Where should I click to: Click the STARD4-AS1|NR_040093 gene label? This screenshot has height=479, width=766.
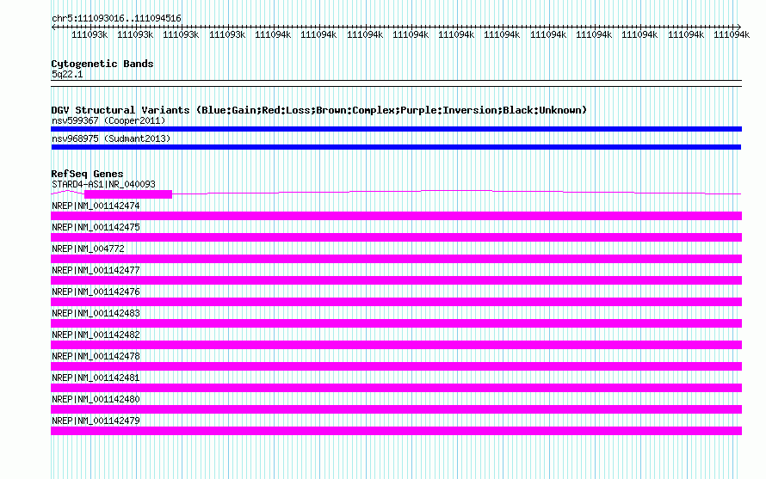[x=103, y=184]
